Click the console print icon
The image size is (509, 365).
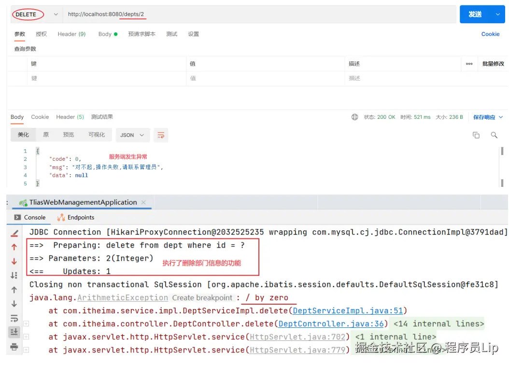click(x=14, y=347)
